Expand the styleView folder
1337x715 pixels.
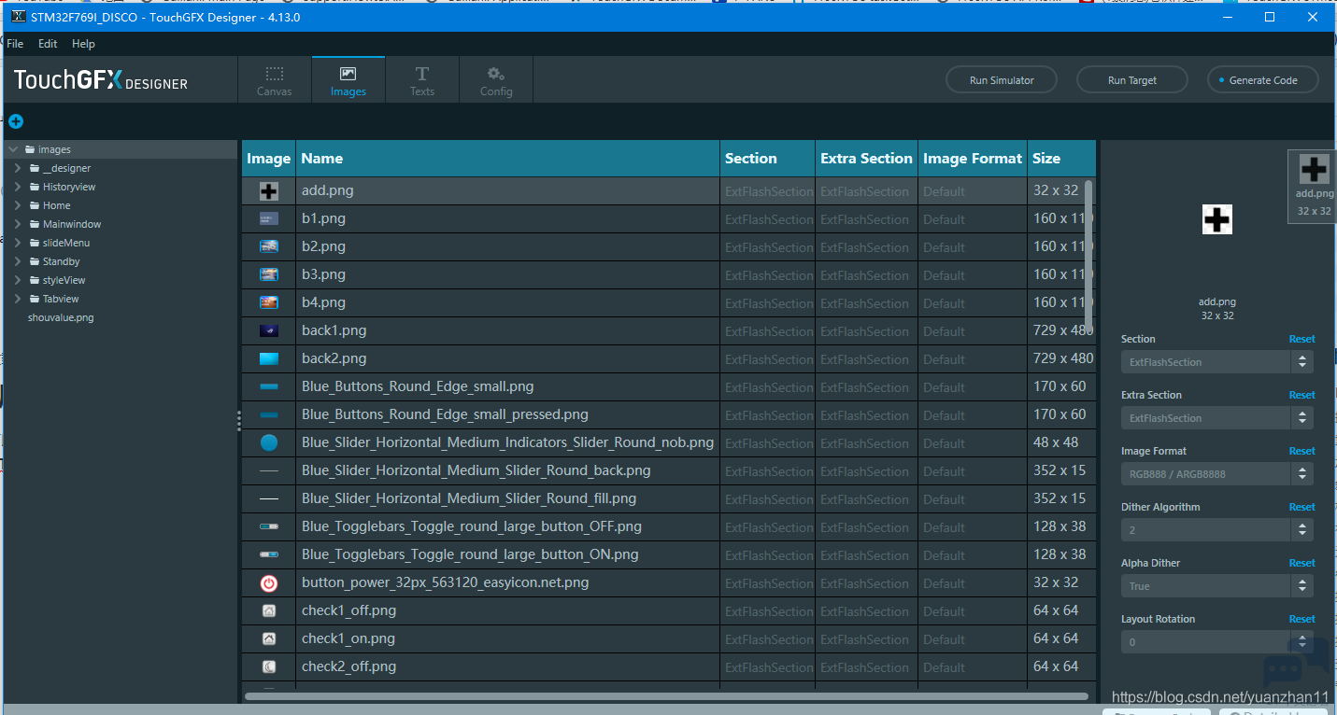coord(18,280)
